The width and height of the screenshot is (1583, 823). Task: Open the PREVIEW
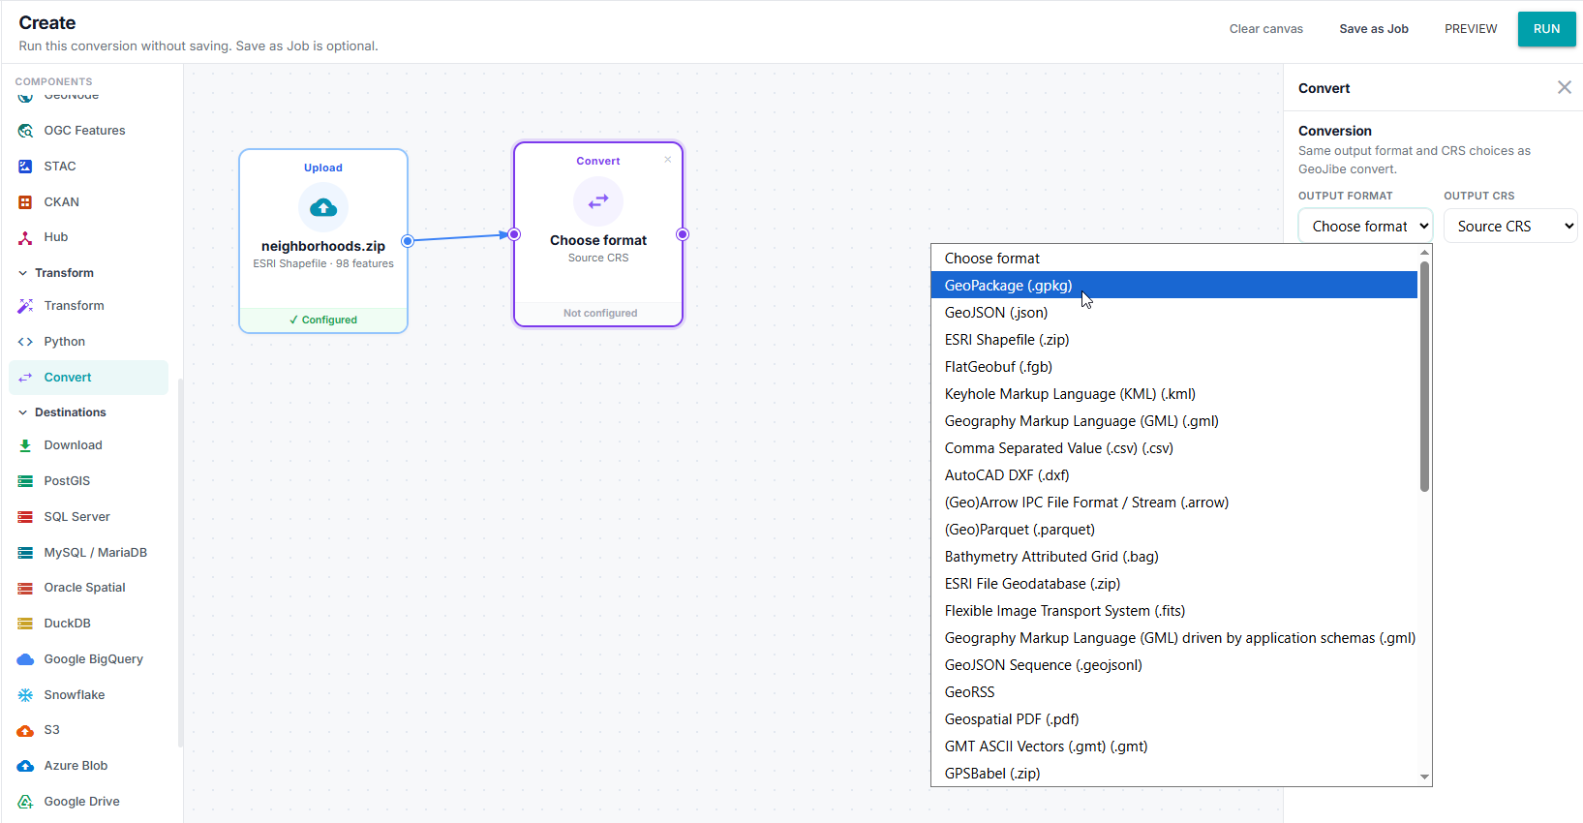[x=1471, y=29]
